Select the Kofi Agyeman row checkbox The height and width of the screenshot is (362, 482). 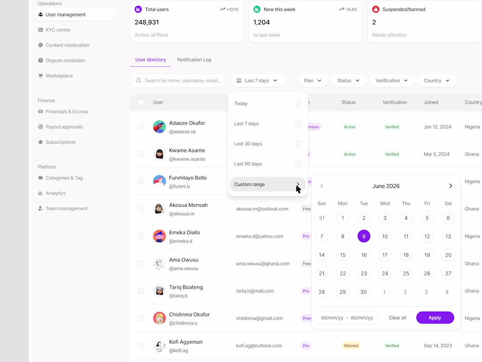click(141, 346)
